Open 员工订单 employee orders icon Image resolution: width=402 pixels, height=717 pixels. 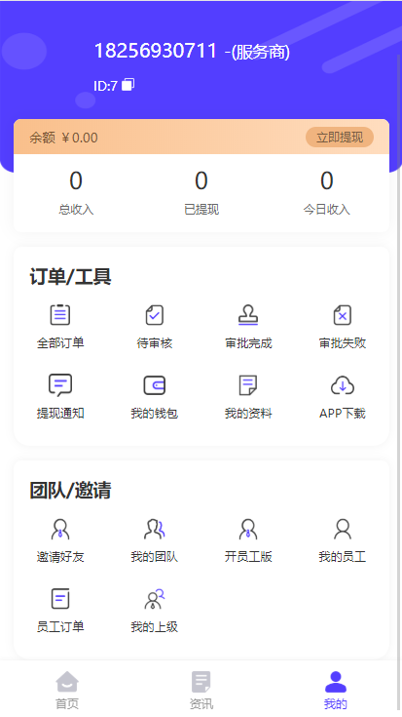click(60, 599)
